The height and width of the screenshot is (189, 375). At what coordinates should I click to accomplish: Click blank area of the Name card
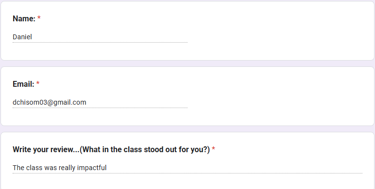pos(280,31)
